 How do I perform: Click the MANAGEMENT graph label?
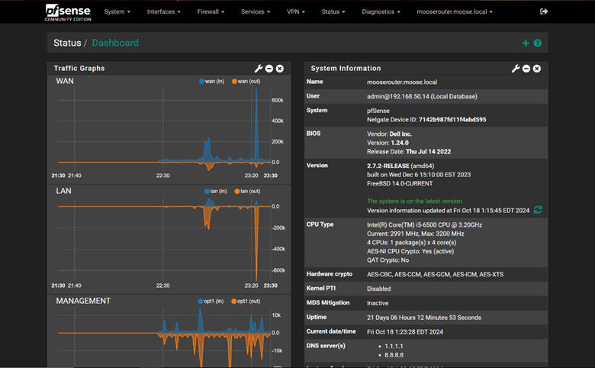click(83, 301)
